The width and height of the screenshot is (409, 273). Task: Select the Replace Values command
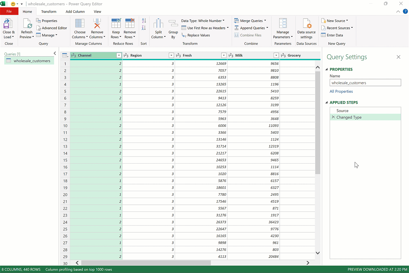click(x=198, y=35)
